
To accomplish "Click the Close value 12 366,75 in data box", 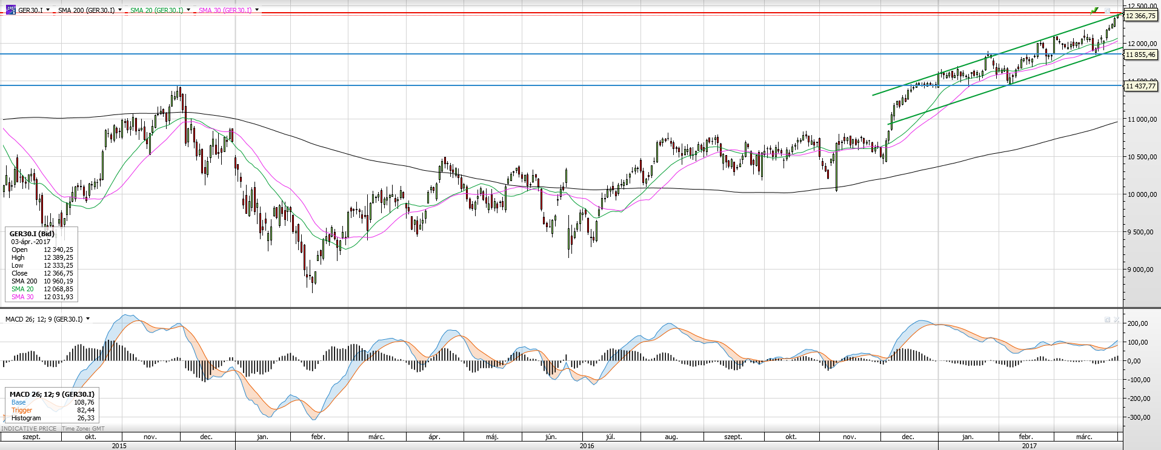I will 58,274.
